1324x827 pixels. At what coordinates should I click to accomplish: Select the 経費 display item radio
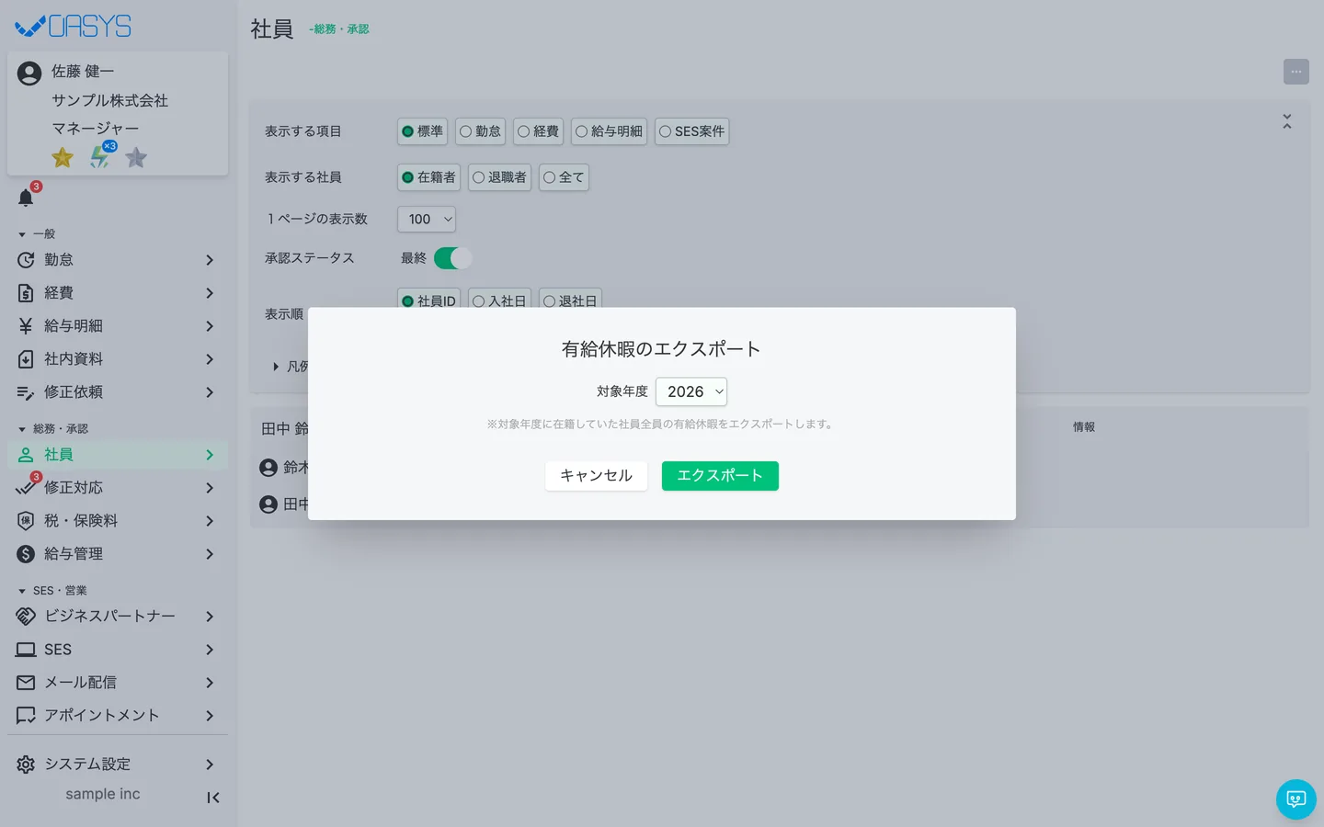(538, 131)
